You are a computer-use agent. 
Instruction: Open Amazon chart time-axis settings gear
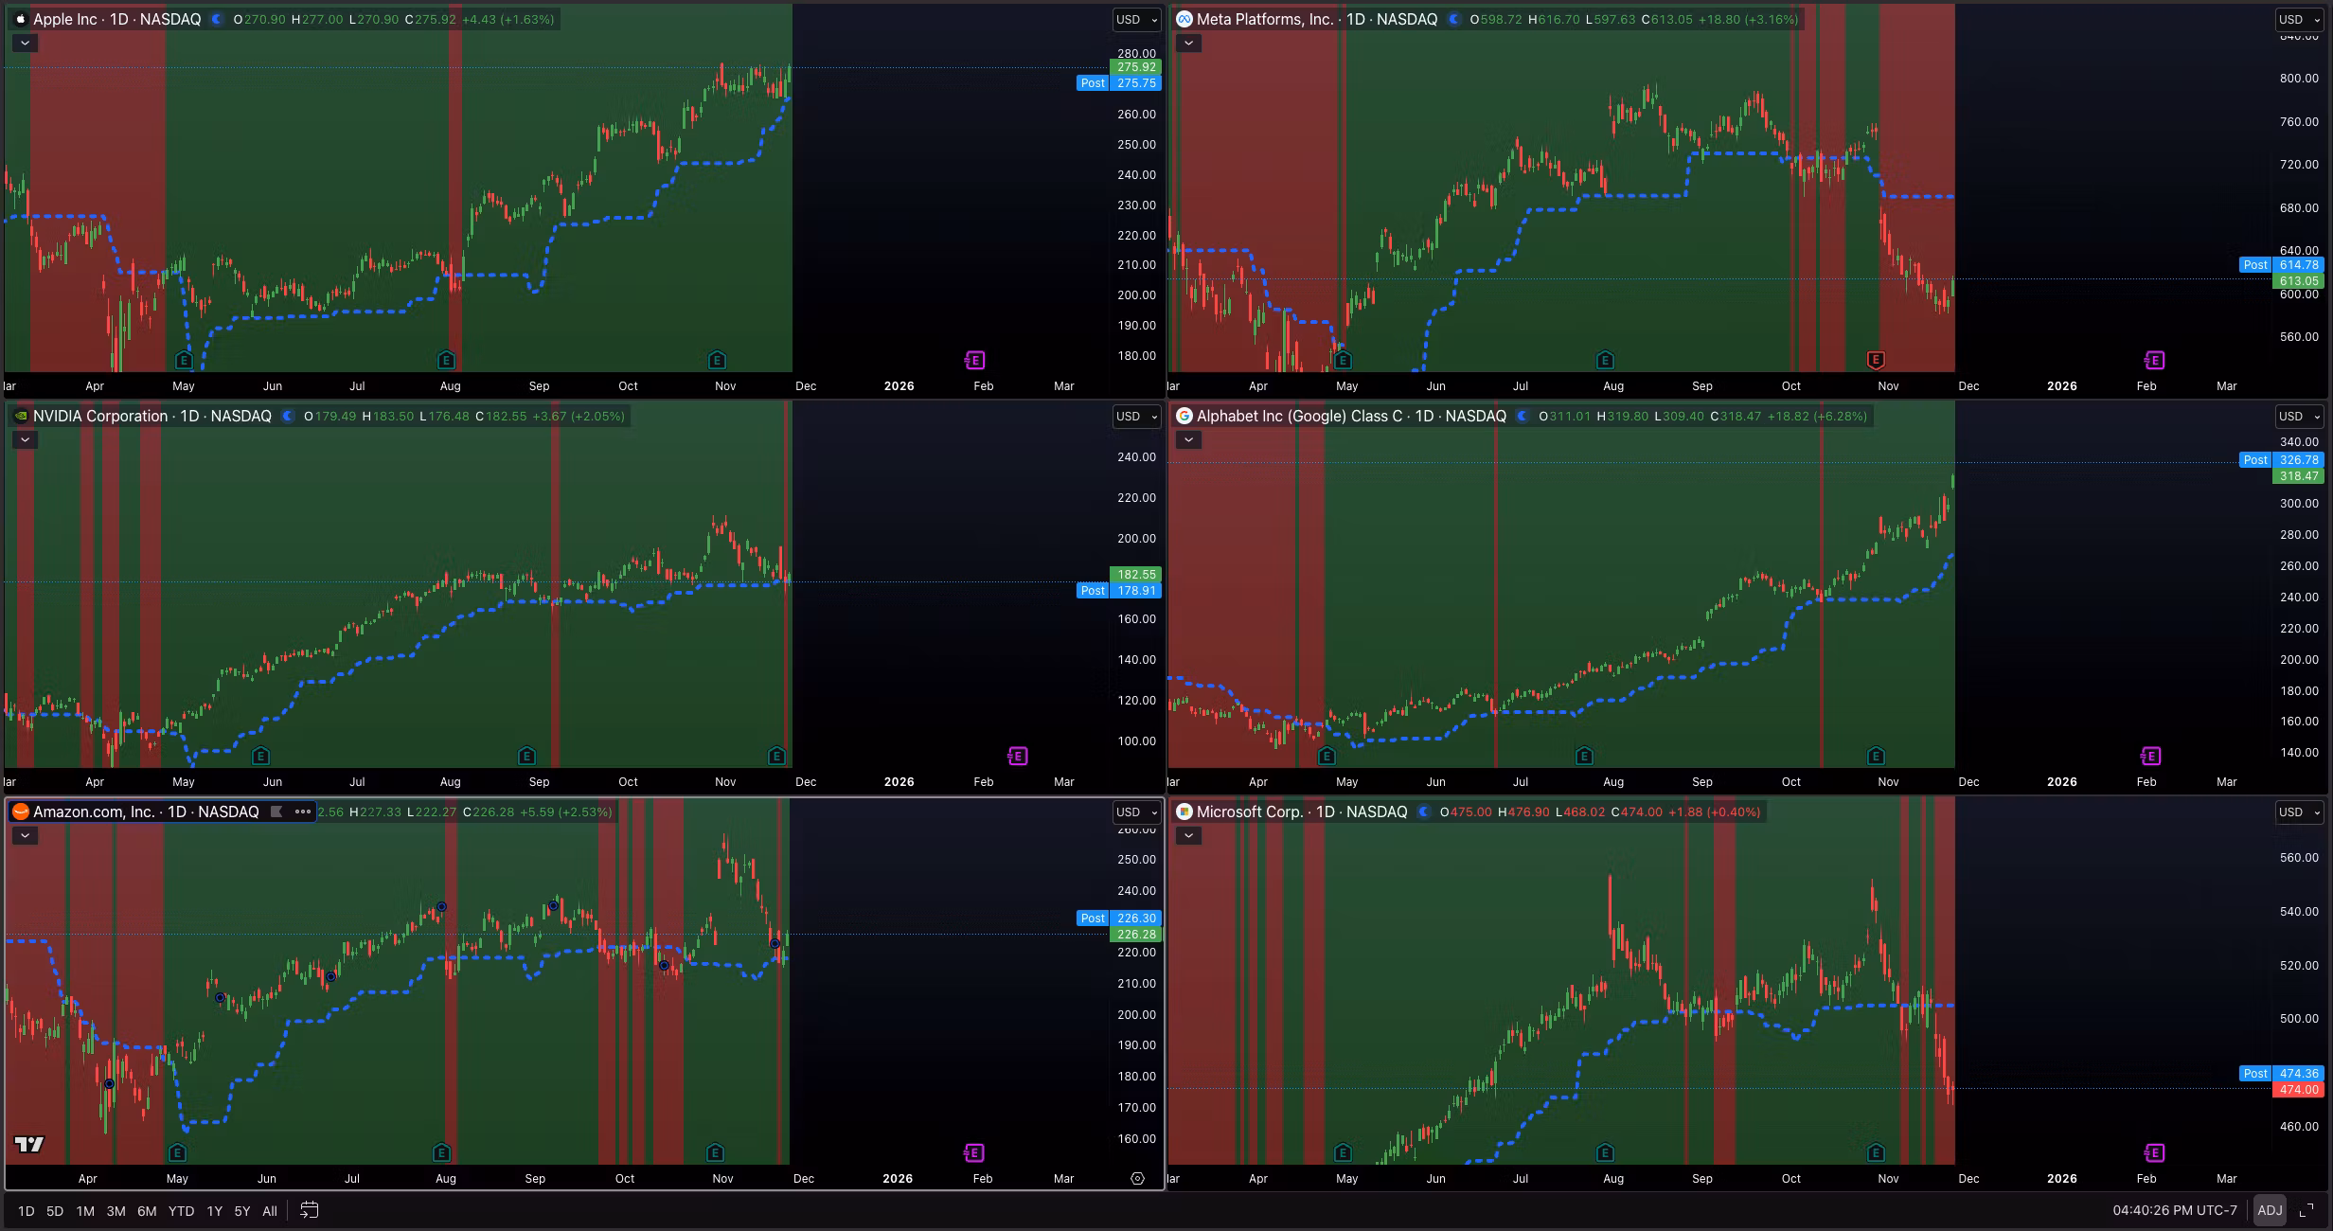pos(1138,1179)
